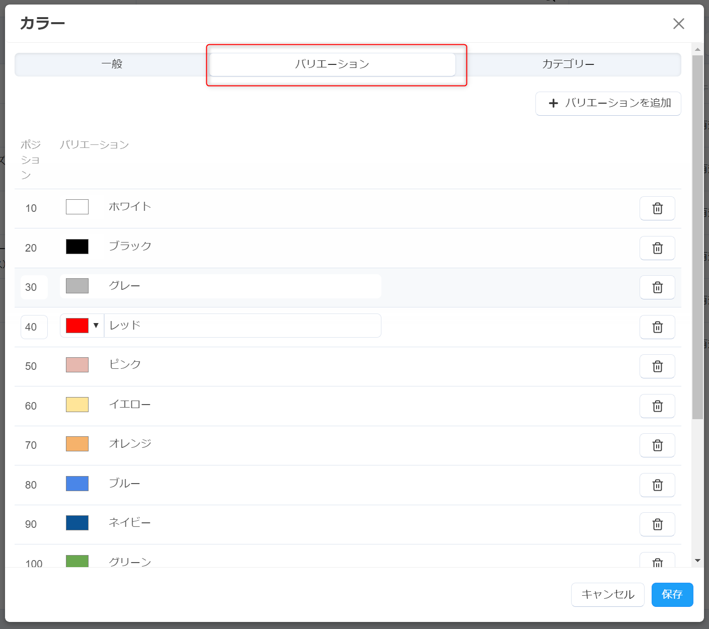
Task: Open the red color picker dropdown arrow
Action: (96, 326)
